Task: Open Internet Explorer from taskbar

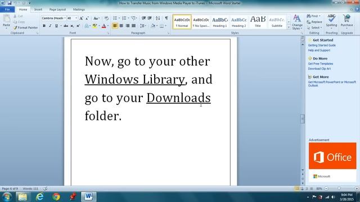Action: (40, 197)
